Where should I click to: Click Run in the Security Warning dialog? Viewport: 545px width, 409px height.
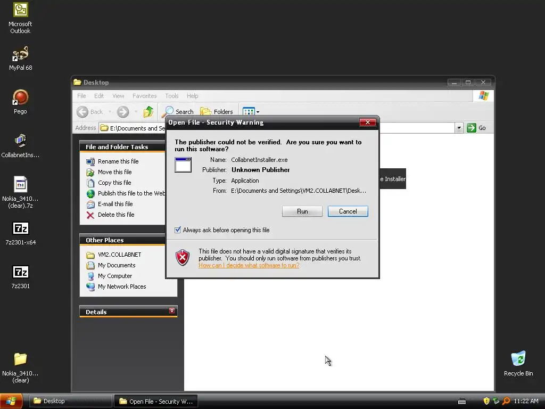(x=302, y=211)
